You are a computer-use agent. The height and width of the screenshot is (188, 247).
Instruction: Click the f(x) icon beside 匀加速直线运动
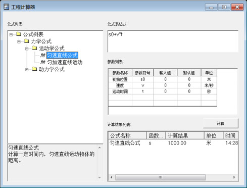(x=43, y=62)
